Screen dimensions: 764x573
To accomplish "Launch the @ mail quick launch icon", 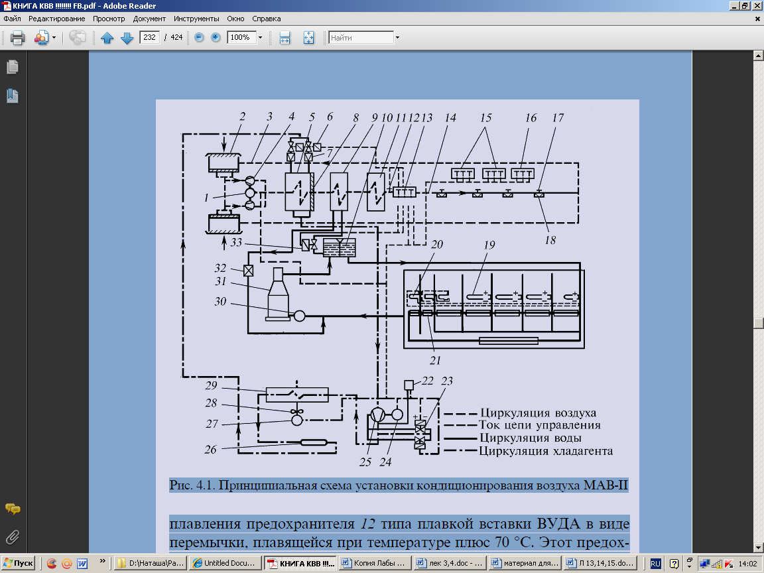I will pos(67,564).
